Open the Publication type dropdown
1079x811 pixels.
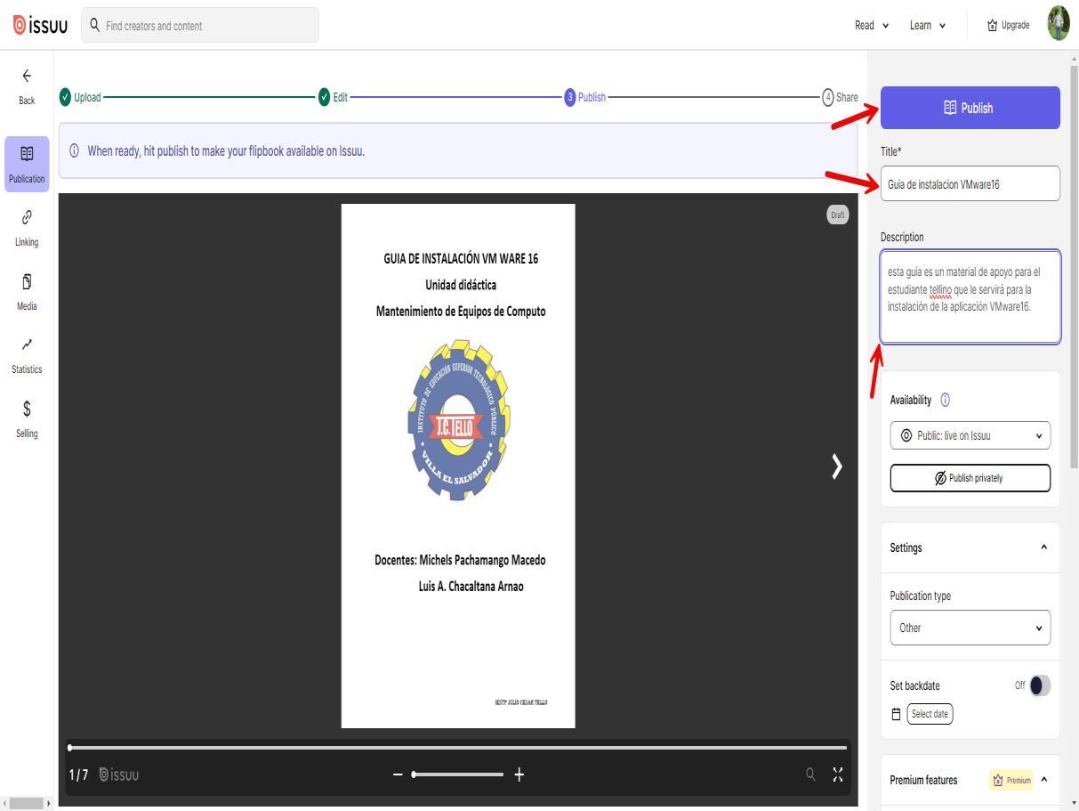[970, 628]
